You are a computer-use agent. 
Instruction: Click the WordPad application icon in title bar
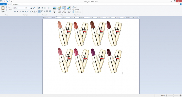tap(1, 1)
